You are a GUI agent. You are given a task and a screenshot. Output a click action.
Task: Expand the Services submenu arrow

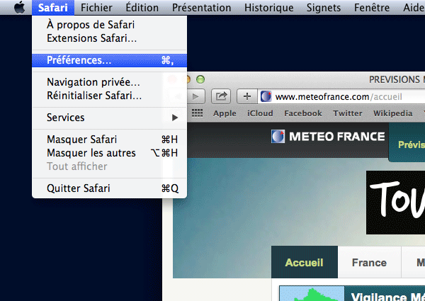175,118
